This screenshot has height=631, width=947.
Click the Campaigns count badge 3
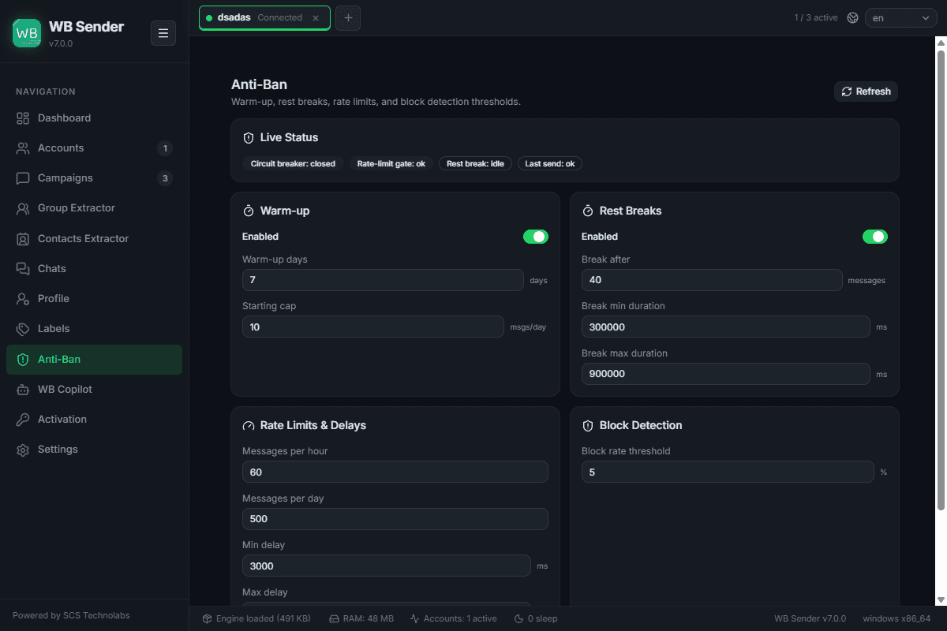pyautogui.click(x=165, y=178)
